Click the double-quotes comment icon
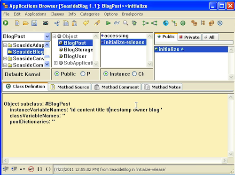This screenshot has height=175, width=235. 23,169
